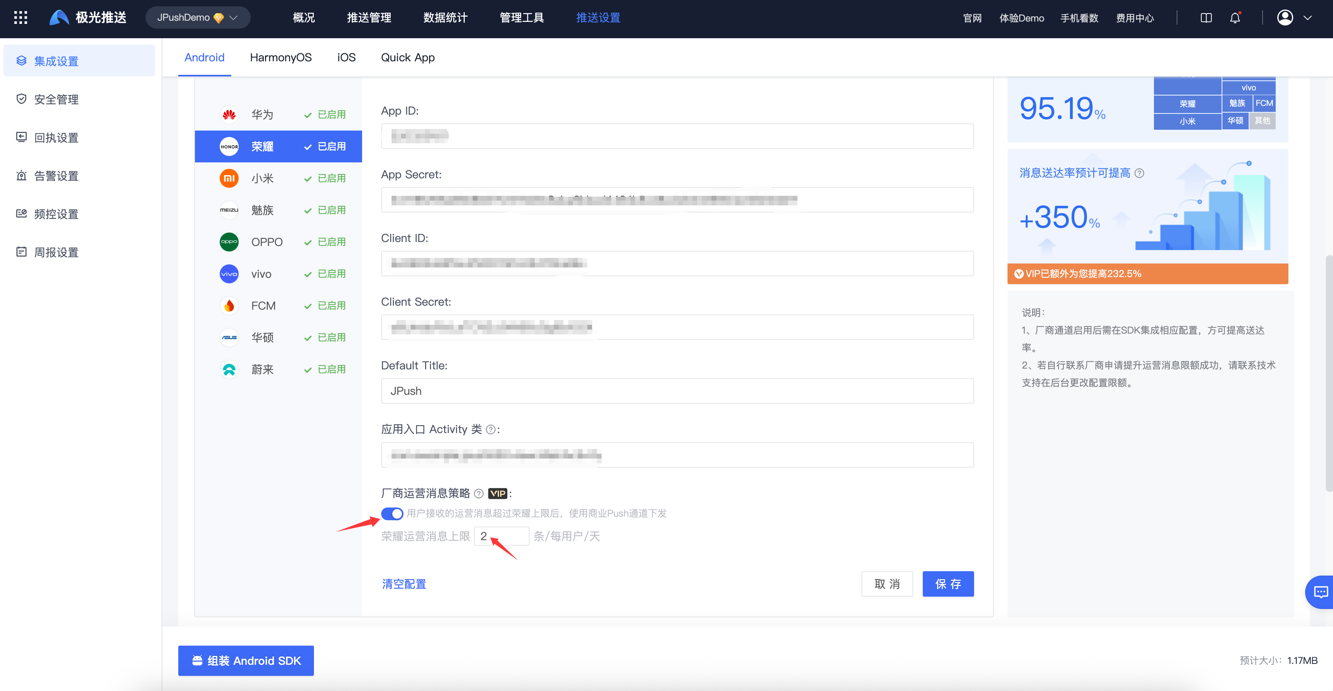Open the documentation book icon

1206,18
